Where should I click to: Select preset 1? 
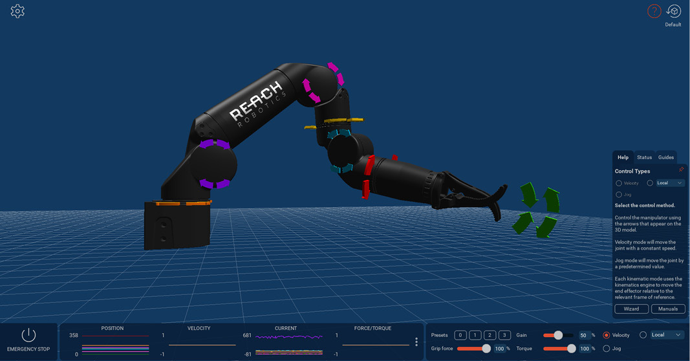(x=475, y=335)
